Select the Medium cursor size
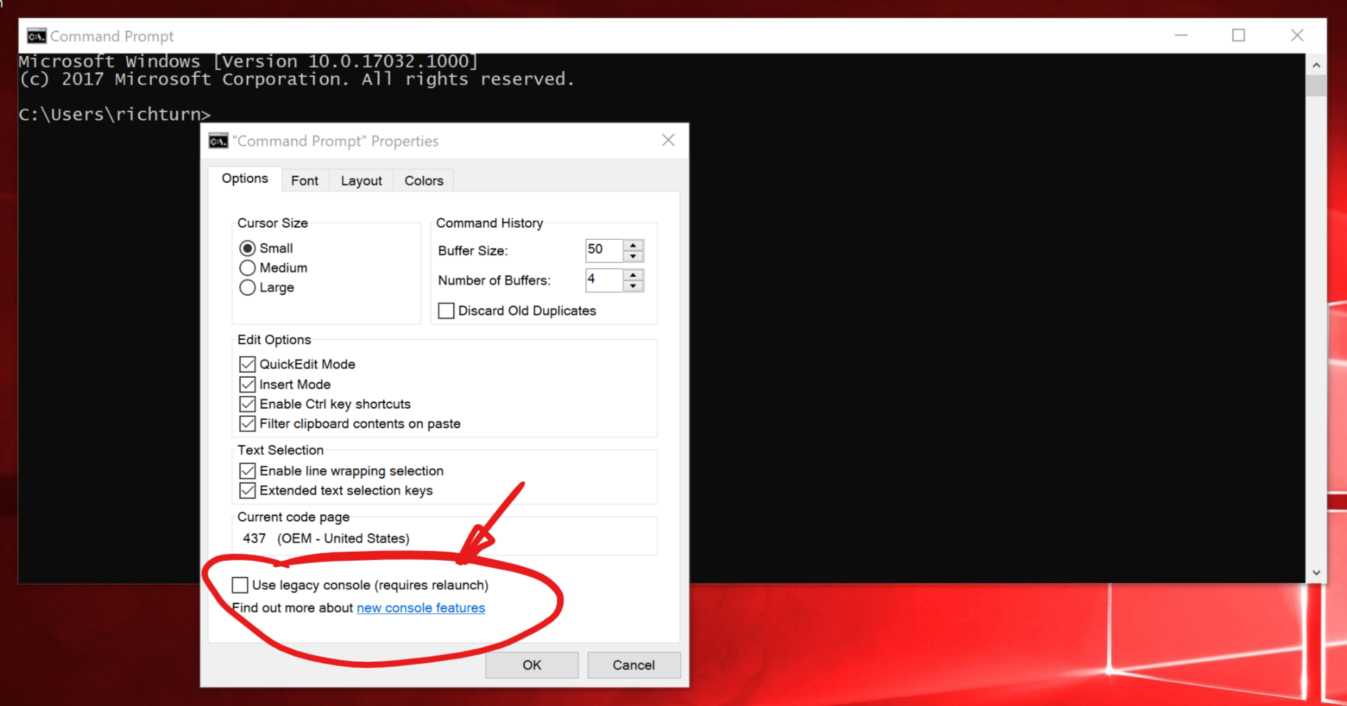Screen dimensions: 1347x706 tap(247, 268)
